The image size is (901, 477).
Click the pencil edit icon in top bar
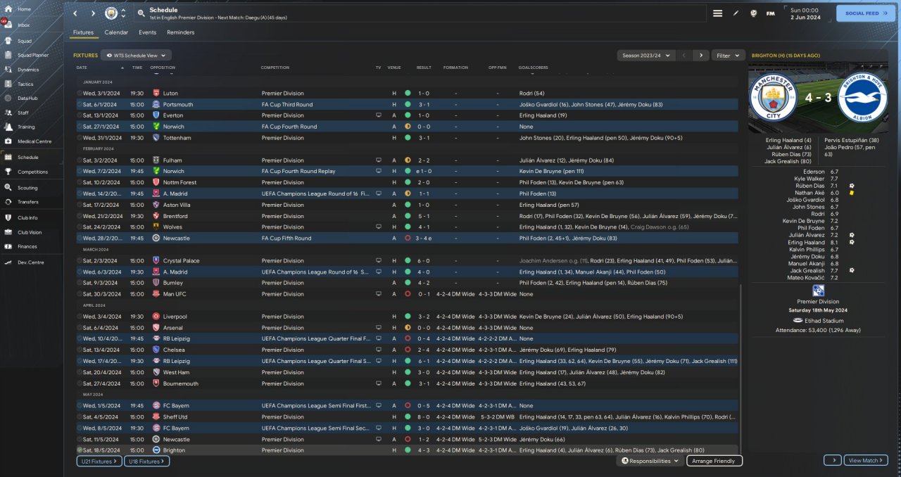736,13
